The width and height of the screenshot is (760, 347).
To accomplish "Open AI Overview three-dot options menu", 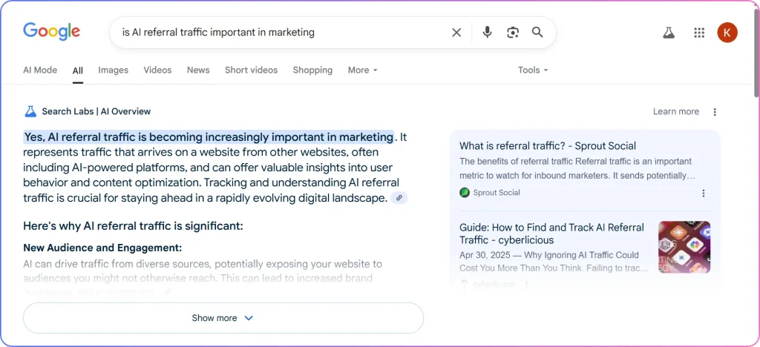I will 715,112.
